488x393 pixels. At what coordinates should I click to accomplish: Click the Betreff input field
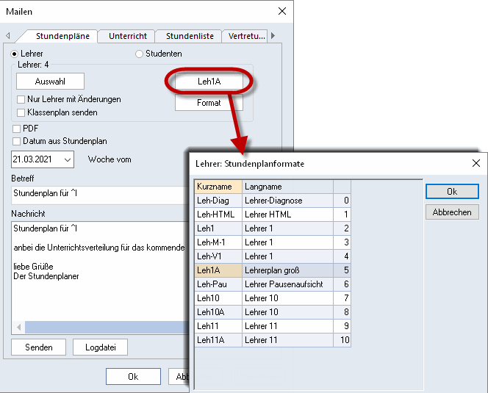click(100, 195)
